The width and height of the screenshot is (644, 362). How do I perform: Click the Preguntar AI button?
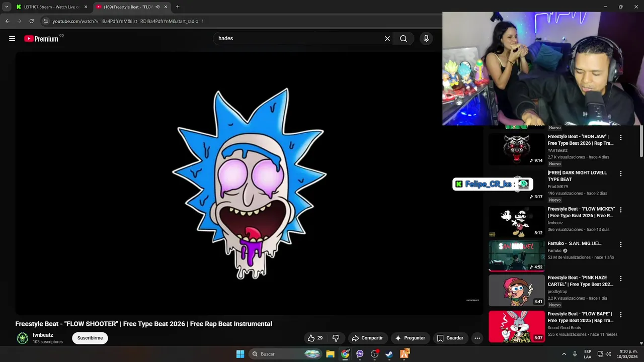pyautogui.click(x=411, y=338)
